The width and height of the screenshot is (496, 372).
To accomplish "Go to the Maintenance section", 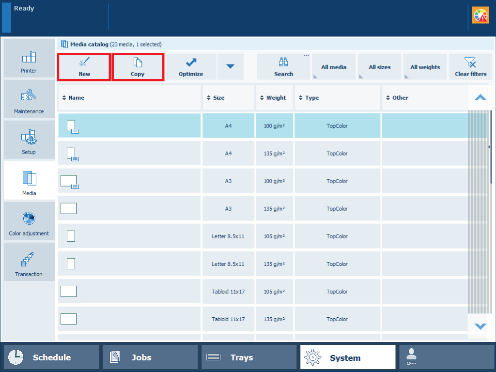I will tap(29, 99).
